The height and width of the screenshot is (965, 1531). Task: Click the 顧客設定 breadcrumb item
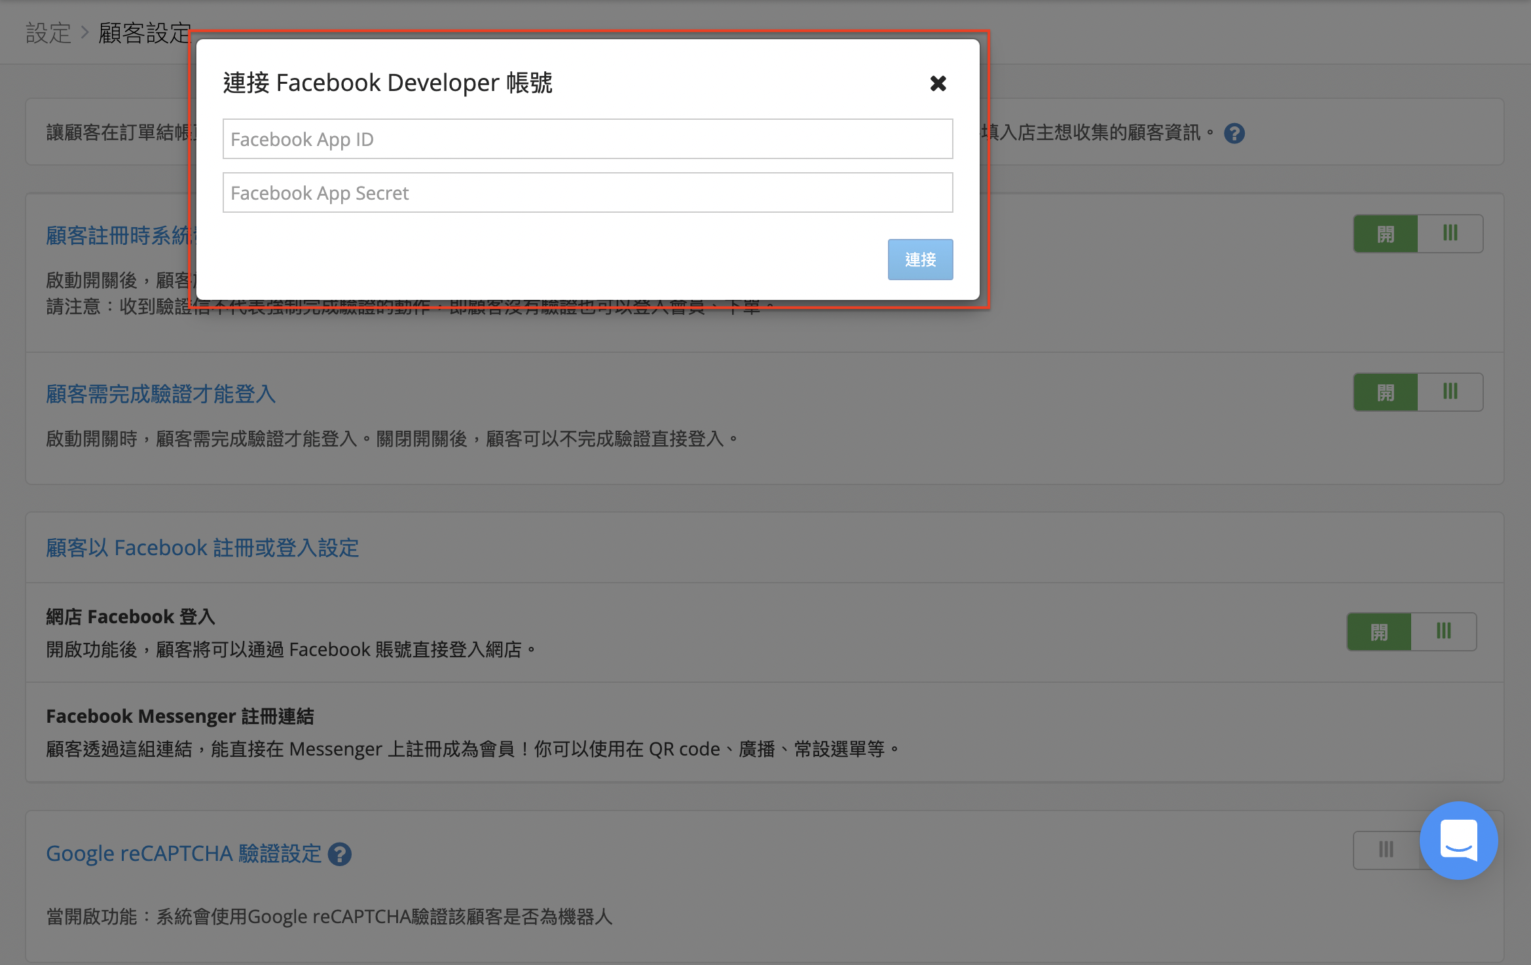[x=145, y=33]
